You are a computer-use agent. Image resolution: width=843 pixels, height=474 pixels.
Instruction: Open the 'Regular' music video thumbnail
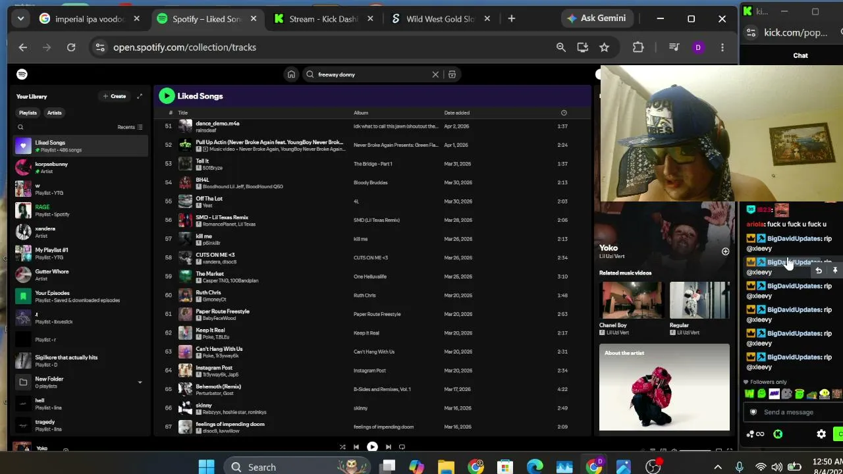699,300
